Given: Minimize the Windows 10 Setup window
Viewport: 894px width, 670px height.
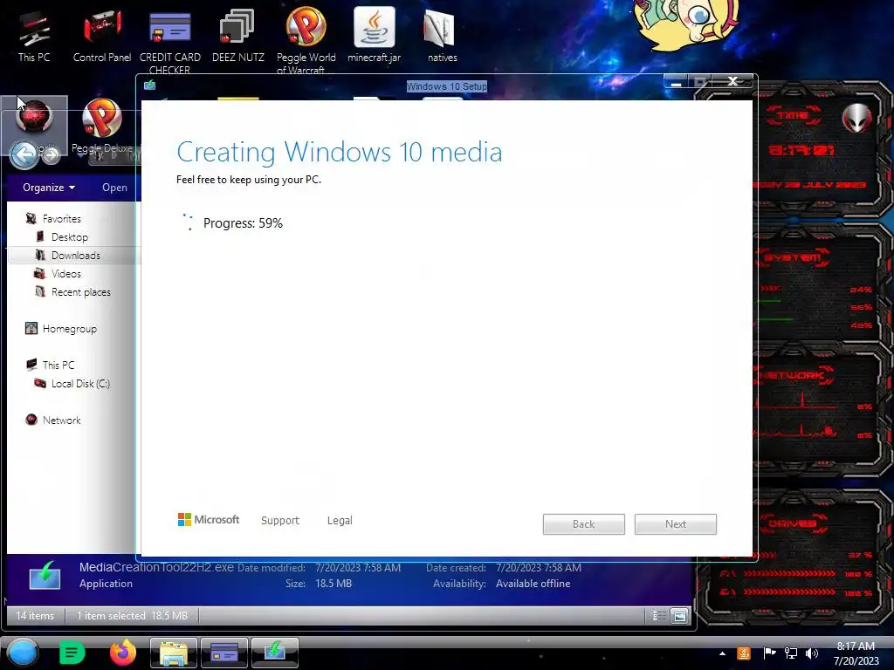Looking at the screenshot, I should tap(677, 82).
